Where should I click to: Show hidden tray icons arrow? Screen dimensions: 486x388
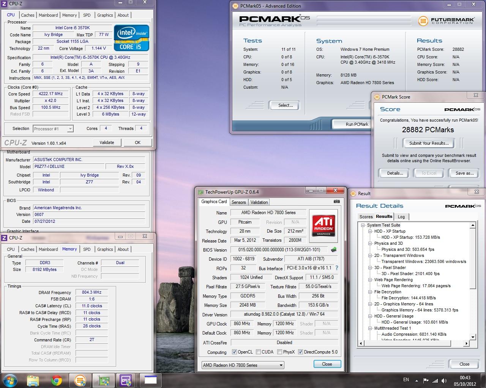(417, 380)
